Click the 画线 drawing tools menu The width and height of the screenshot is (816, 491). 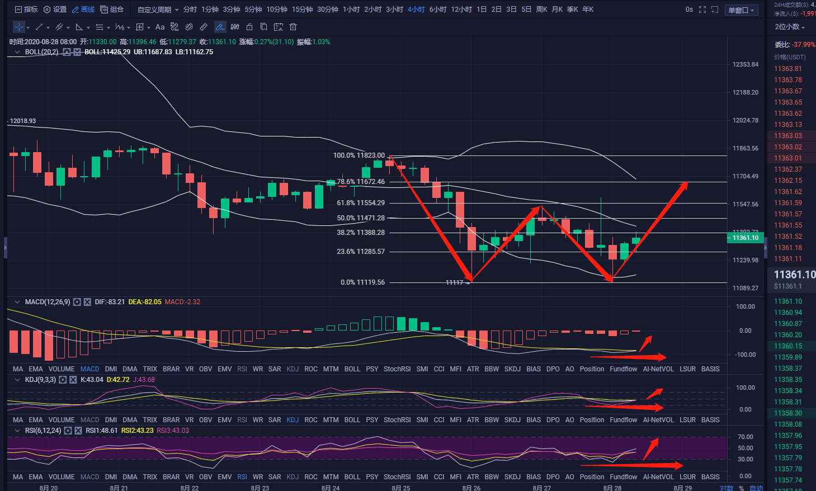83,10
